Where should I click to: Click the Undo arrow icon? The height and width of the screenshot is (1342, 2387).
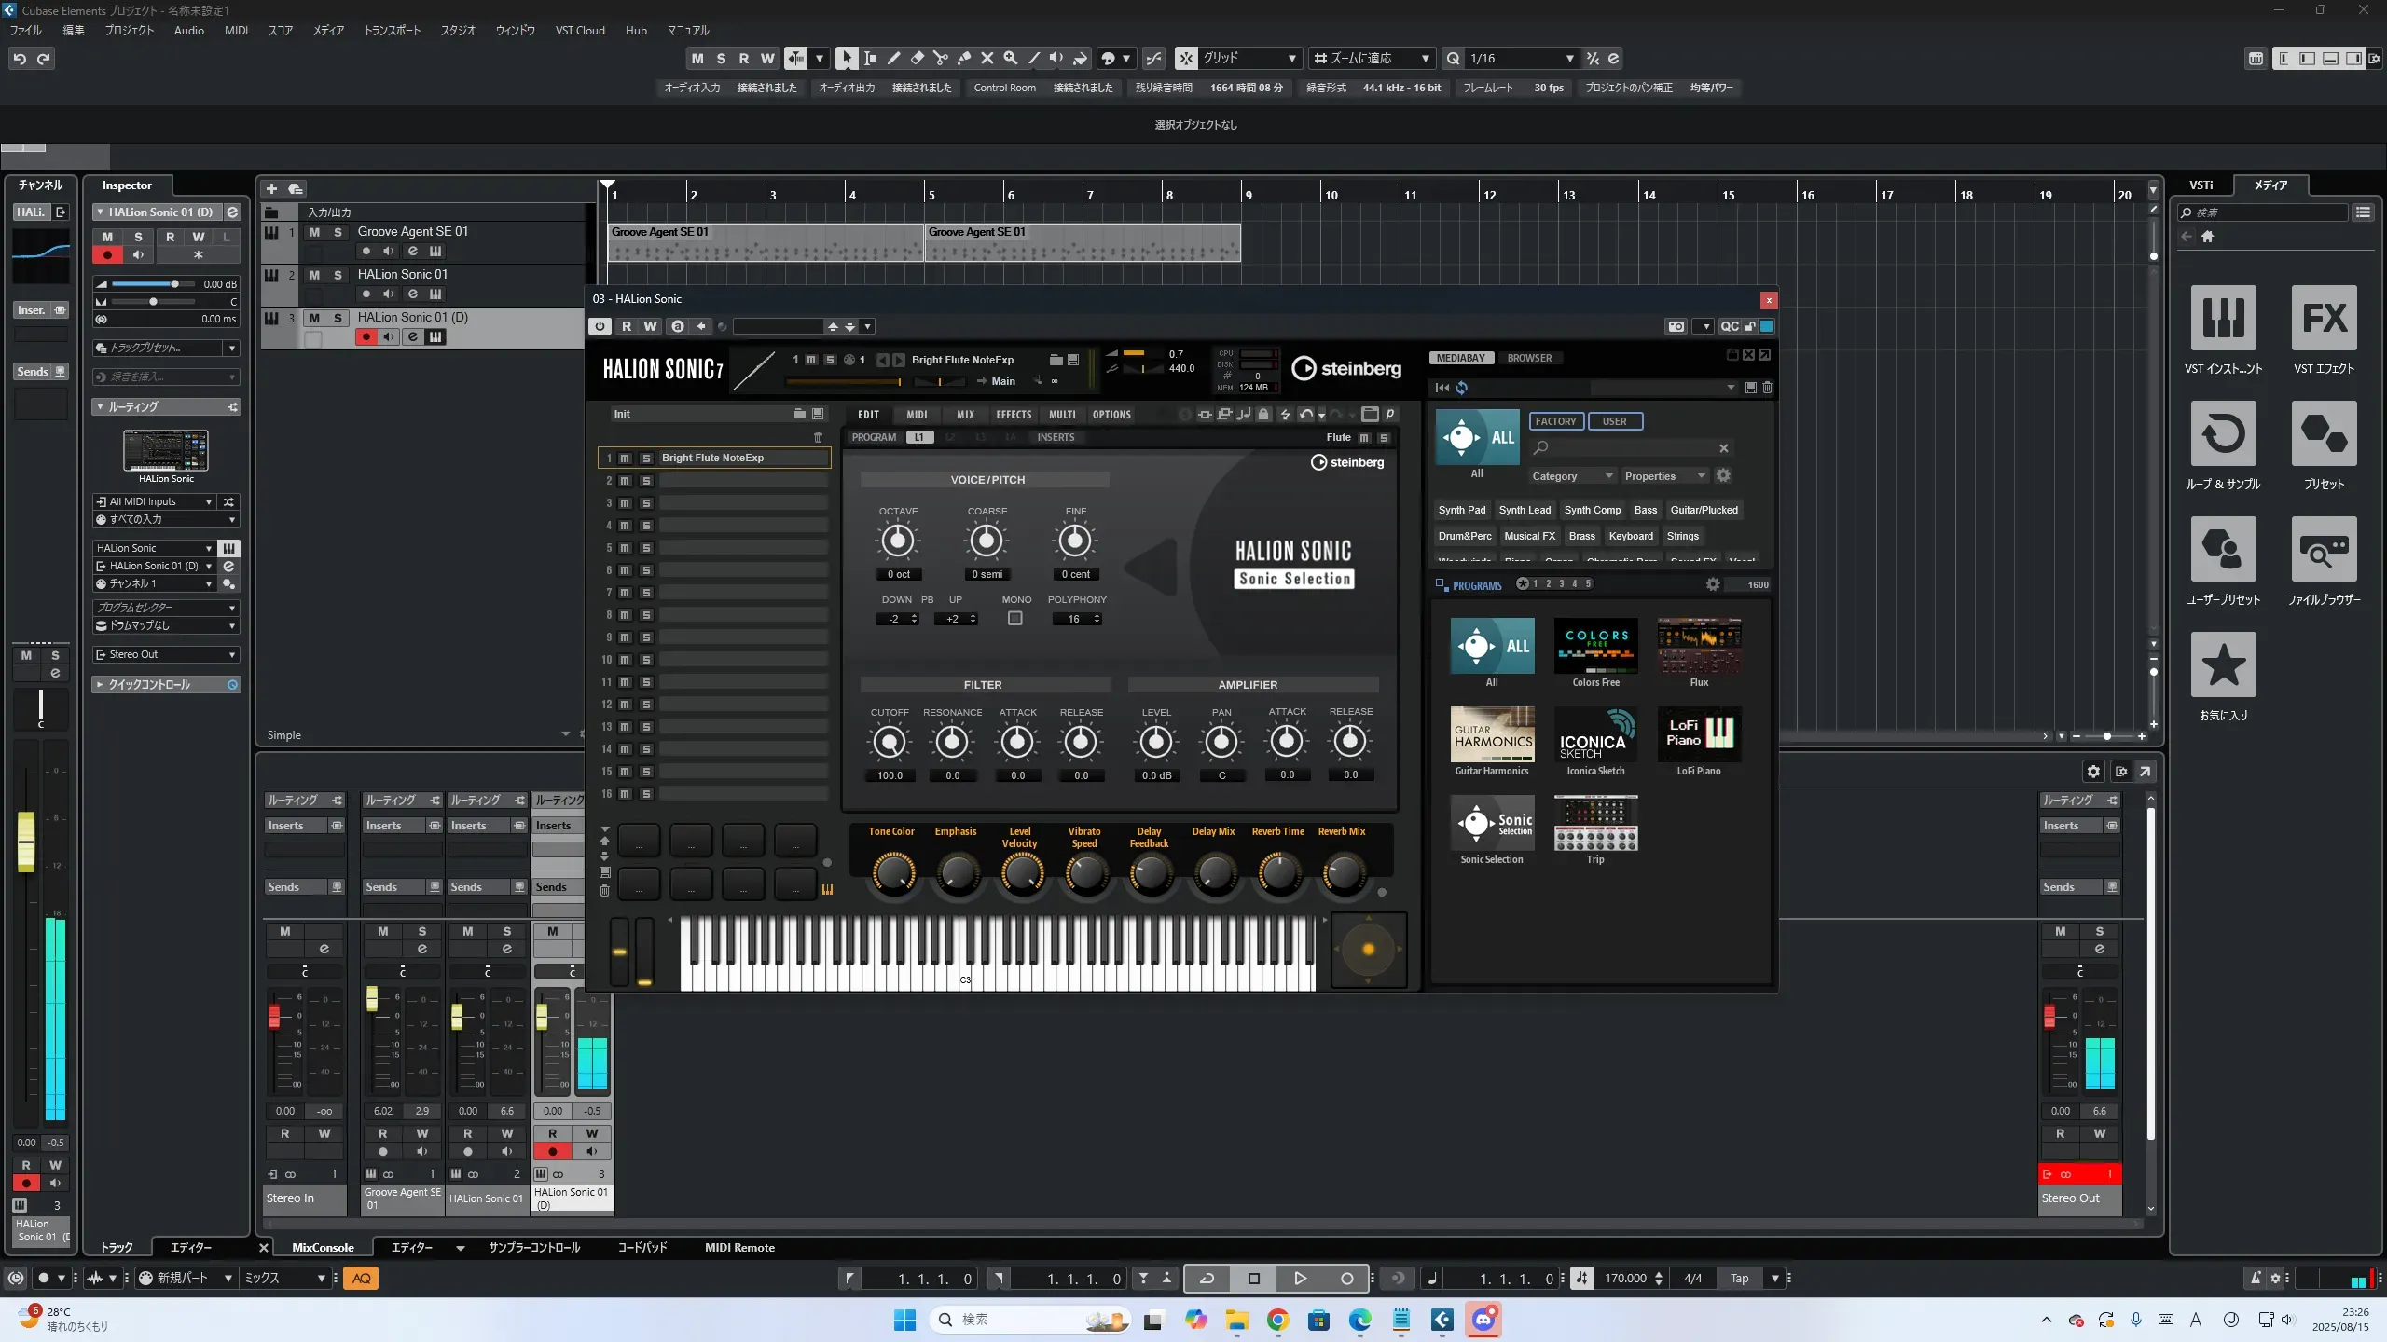pos(20,59)
